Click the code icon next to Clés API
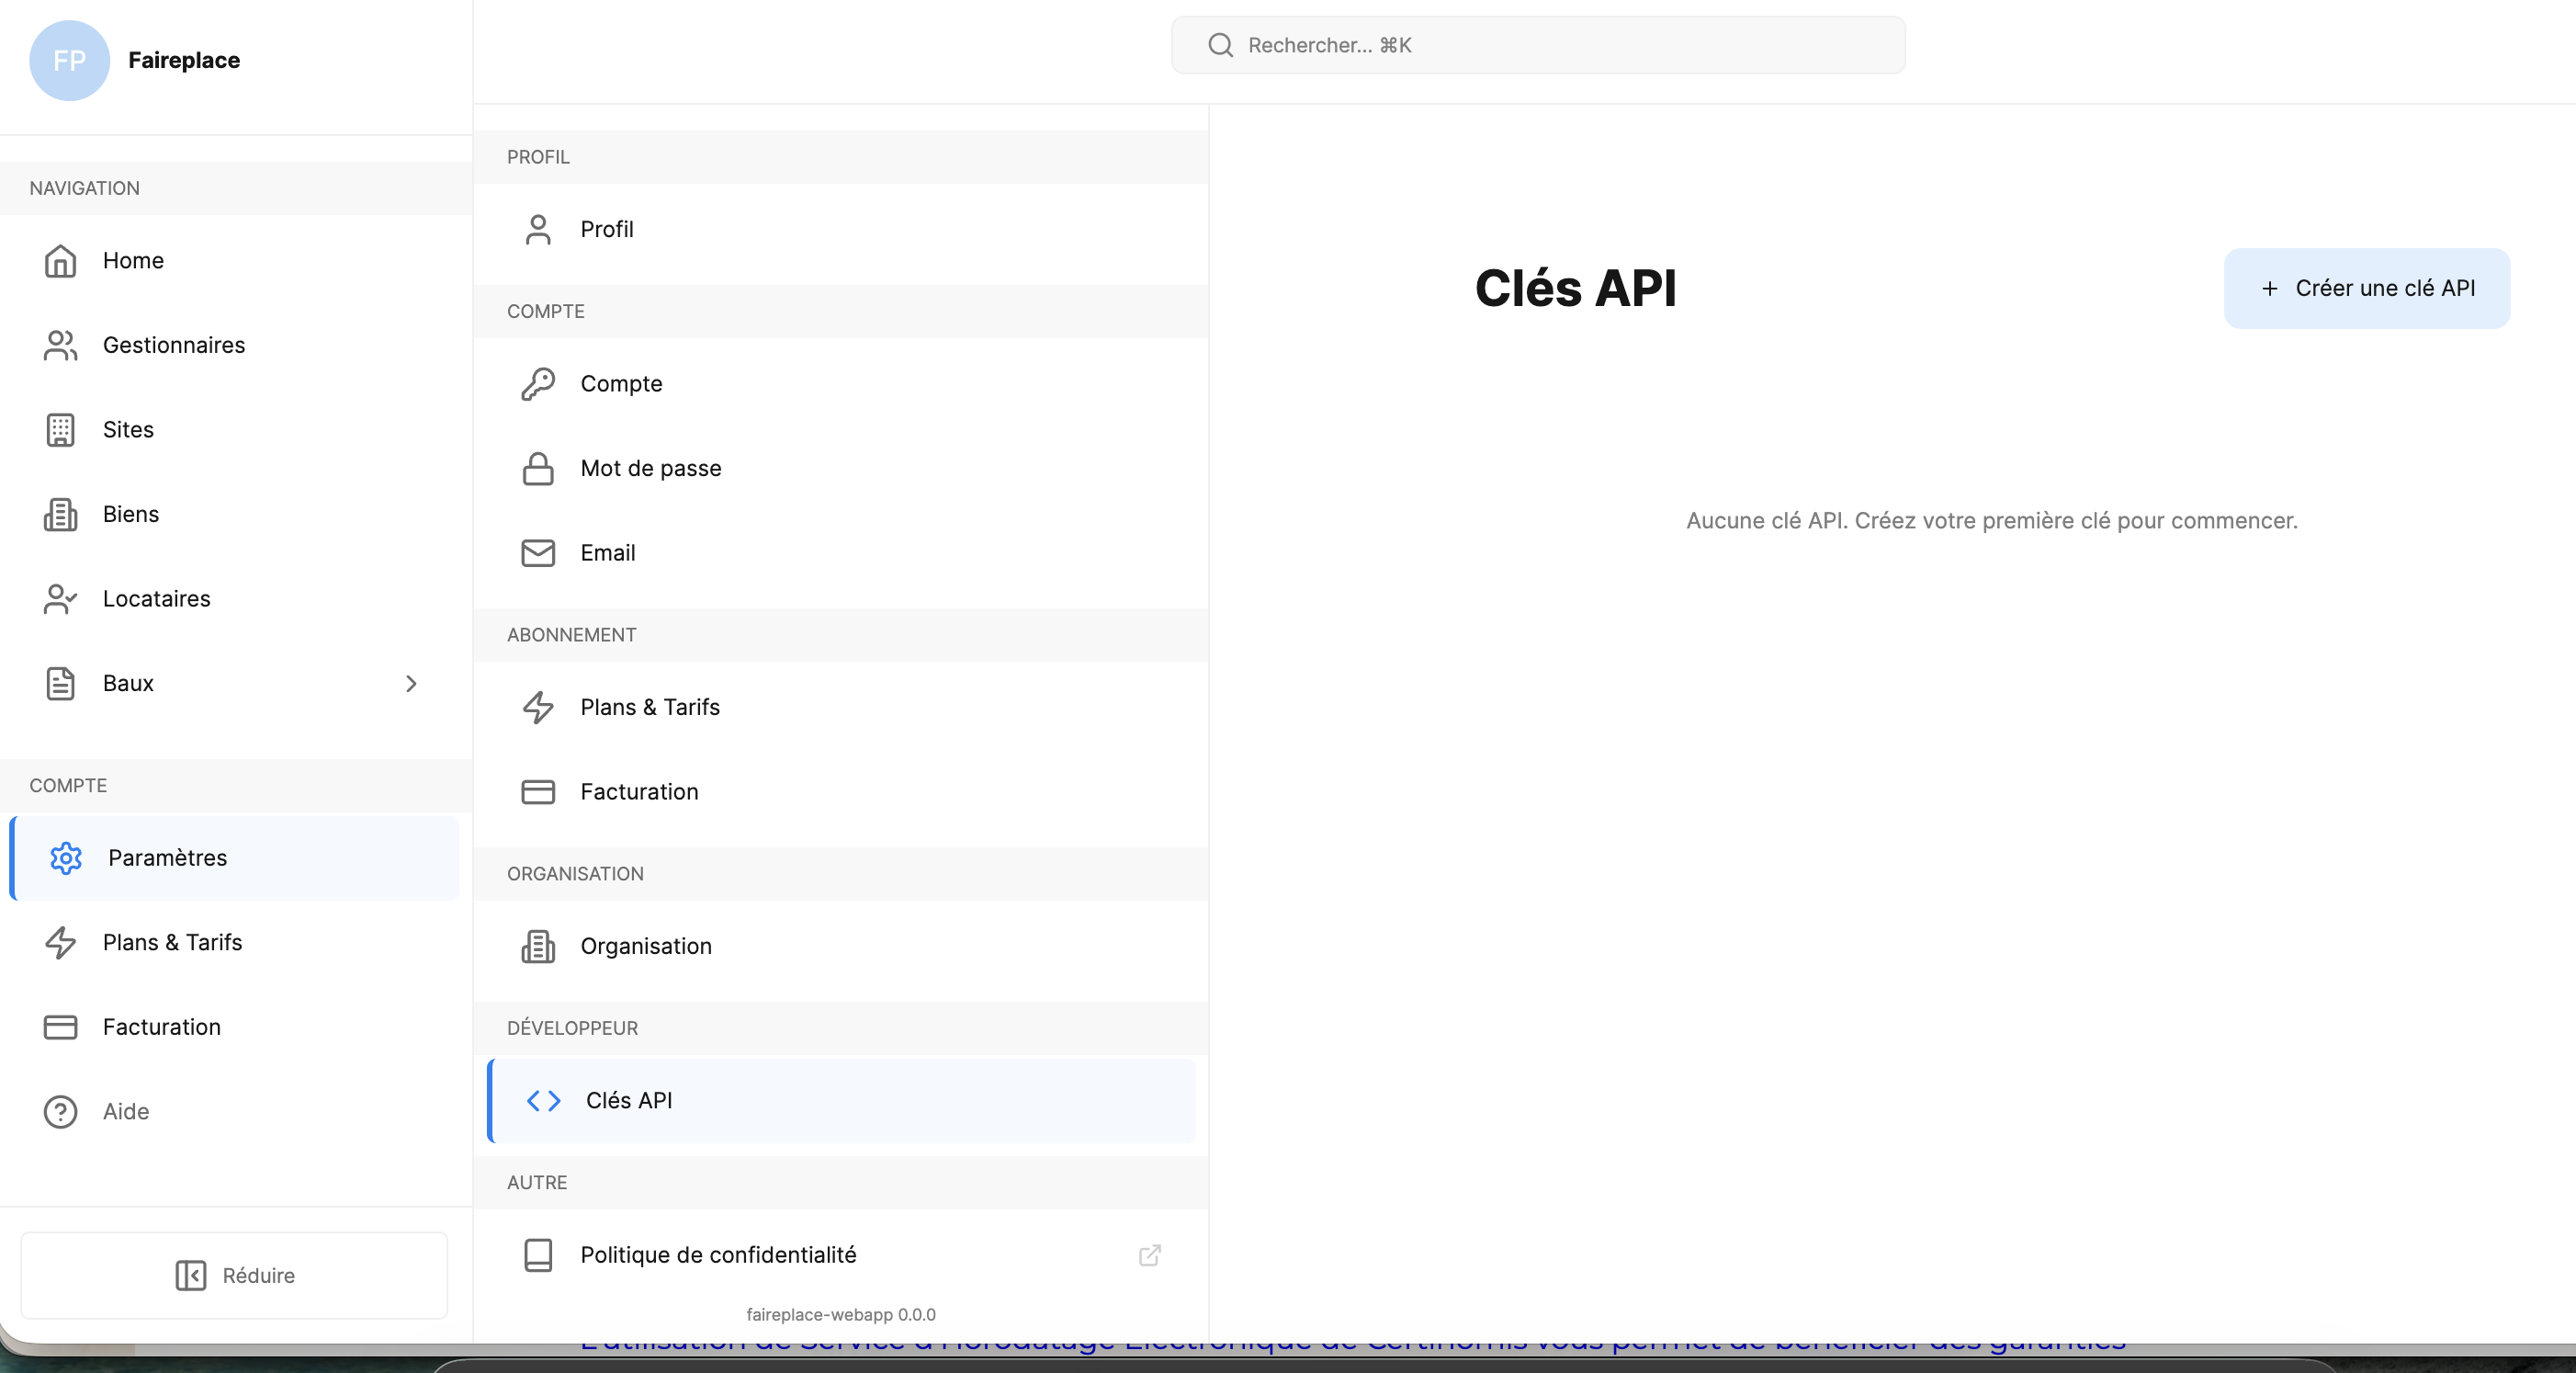 point(544,1101)
